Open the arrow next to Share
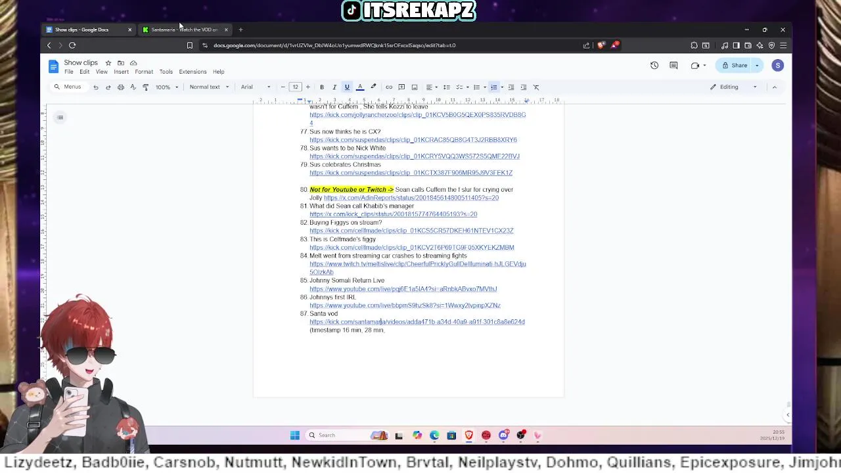Viewport: 841px width, 473px height. coord(757,66)
